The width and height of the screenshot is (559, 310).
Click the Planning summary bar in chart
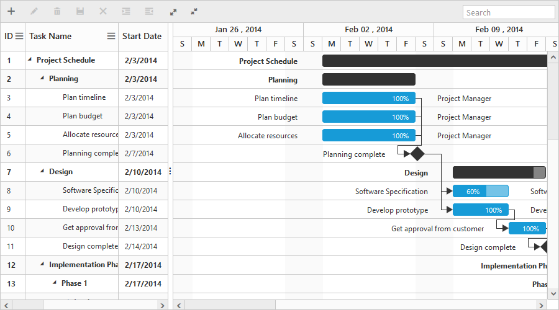point(369,79)
